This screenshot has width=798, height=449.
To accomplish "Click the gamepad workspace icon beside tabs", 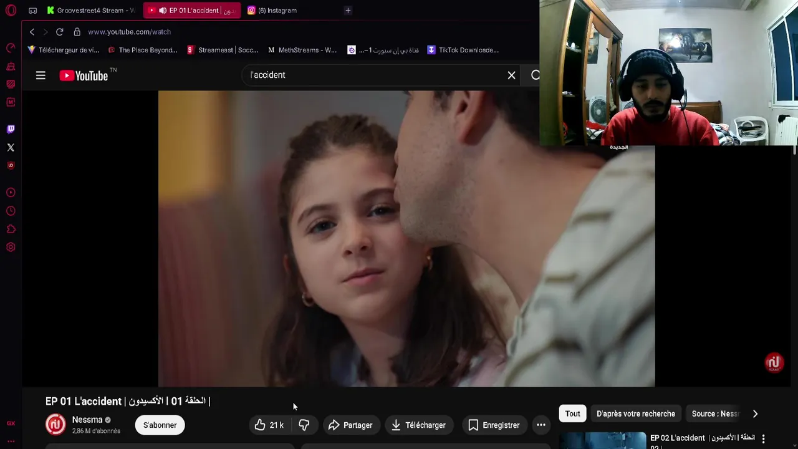I will click(33, 10).
